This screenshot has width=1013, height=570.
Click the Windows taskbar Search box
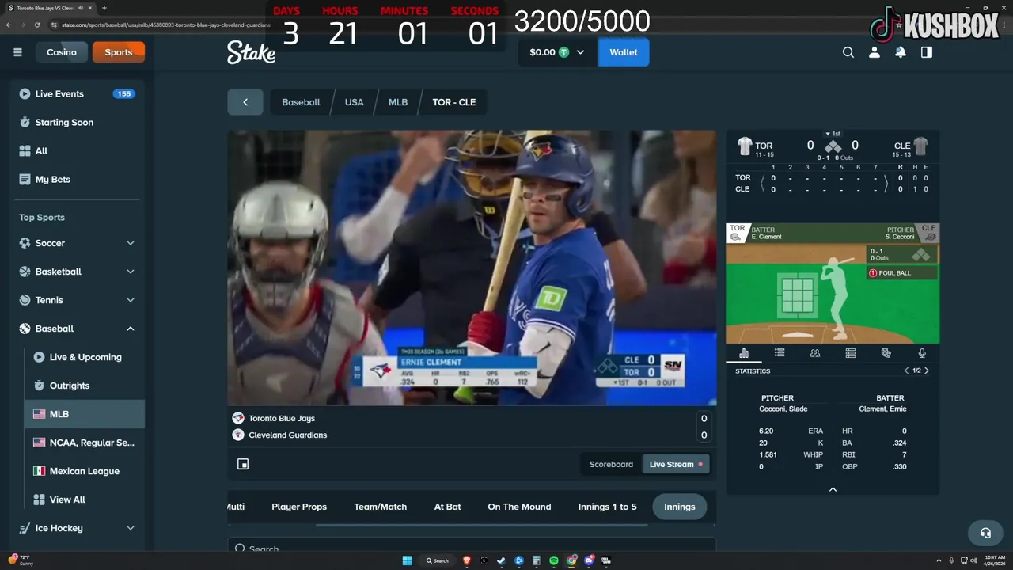click(x=438, y=560)
